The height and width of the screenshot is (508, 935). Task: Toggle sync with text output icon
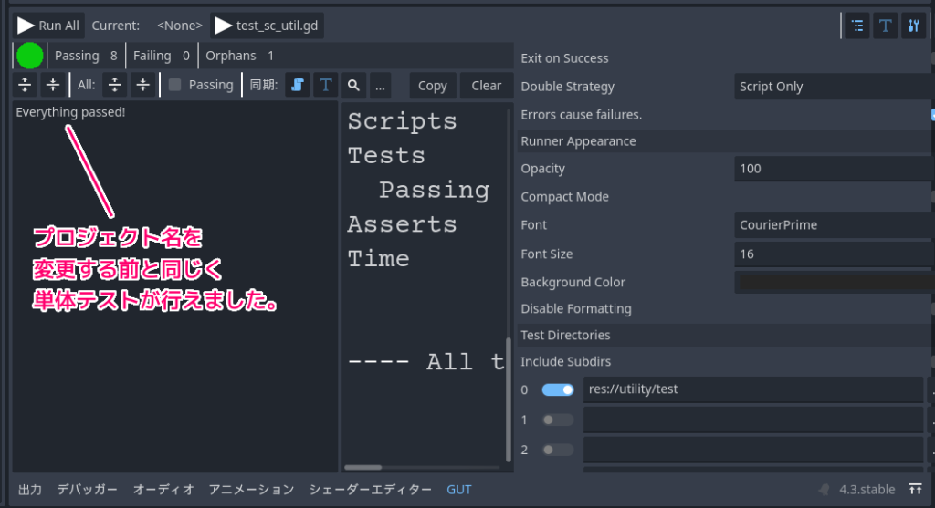326,85
